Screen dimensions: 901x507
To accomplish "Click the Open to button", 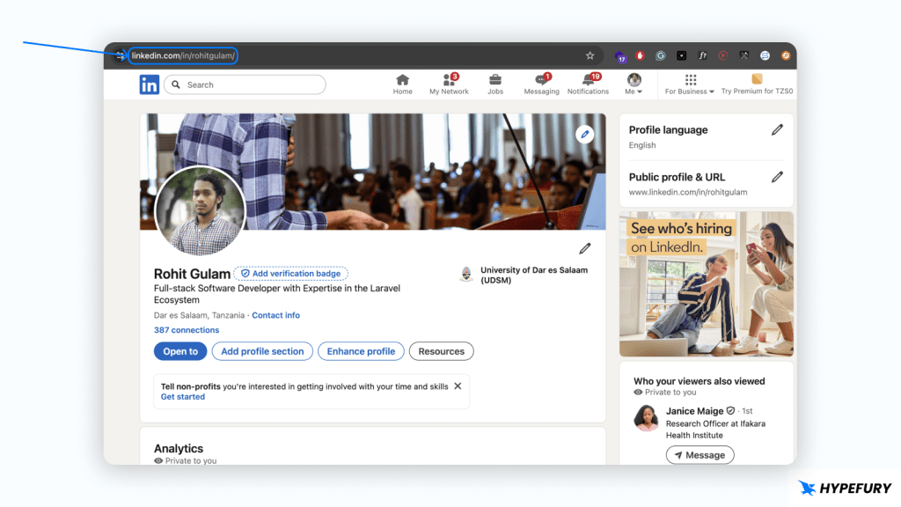I will 180,351.
